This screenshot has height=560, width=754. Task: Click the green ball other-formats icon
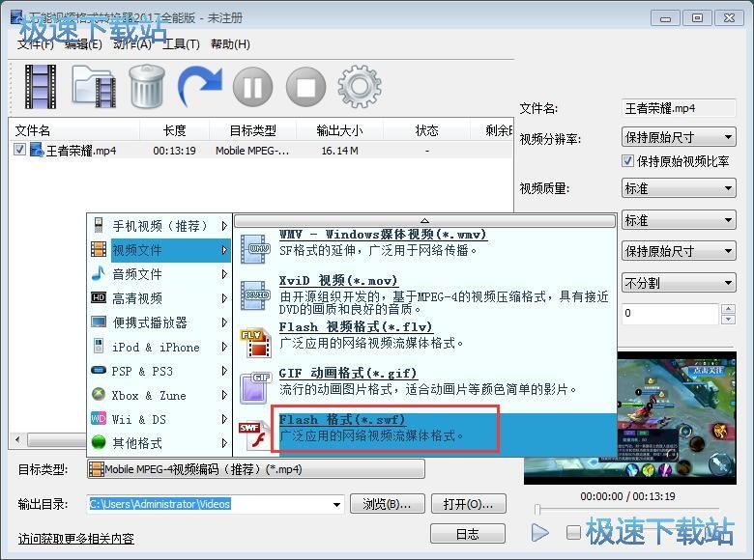coord(98,442)
